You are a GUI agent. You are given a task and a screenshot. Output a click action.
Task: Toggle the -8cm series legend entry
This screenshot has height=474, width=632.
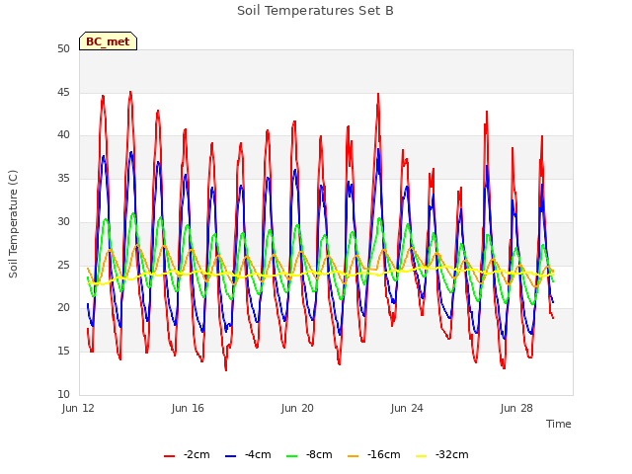click(x=309, y=454)
